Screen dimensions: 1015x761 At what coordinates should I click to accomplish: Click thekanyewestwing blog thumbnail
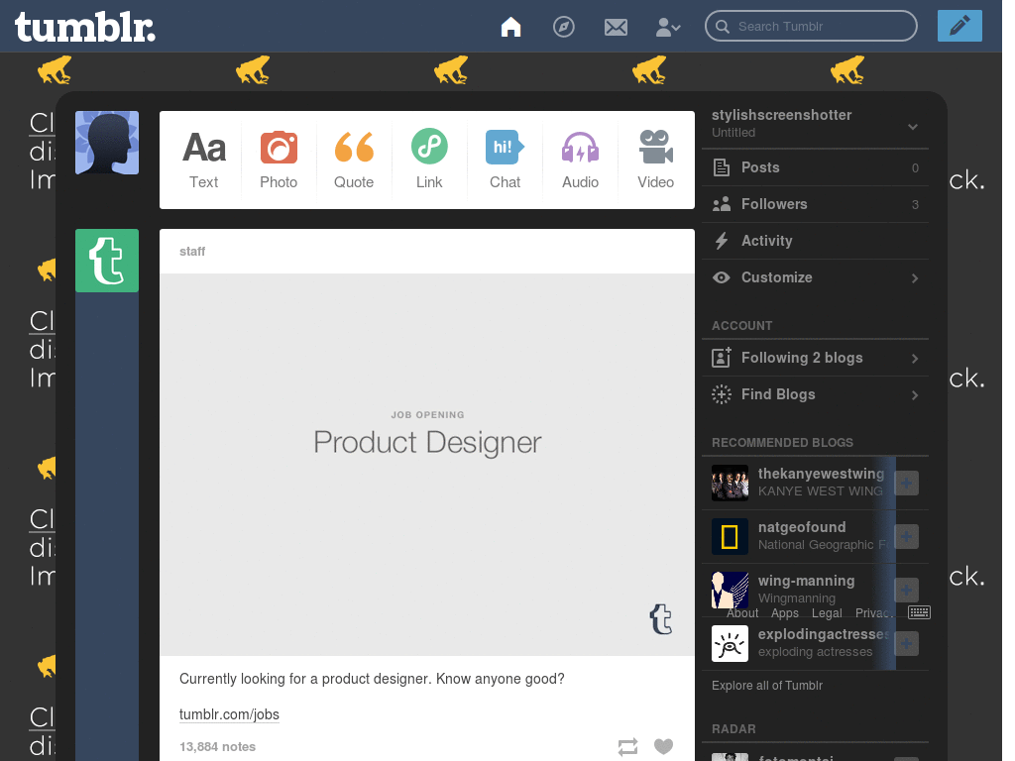coord(730,483)
